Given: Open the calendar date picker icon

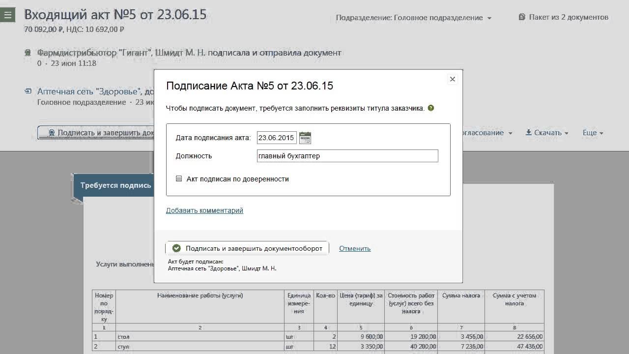Looking at the screenshot, I should (x=305, y=138).
